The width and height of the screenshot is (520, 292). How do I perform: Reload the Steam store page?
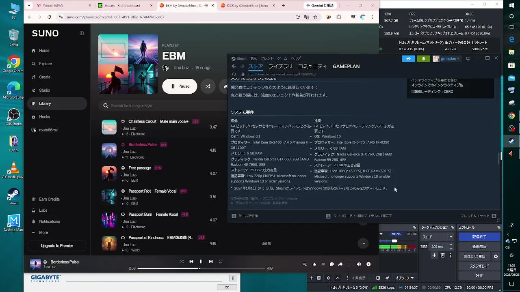point(234,75)
